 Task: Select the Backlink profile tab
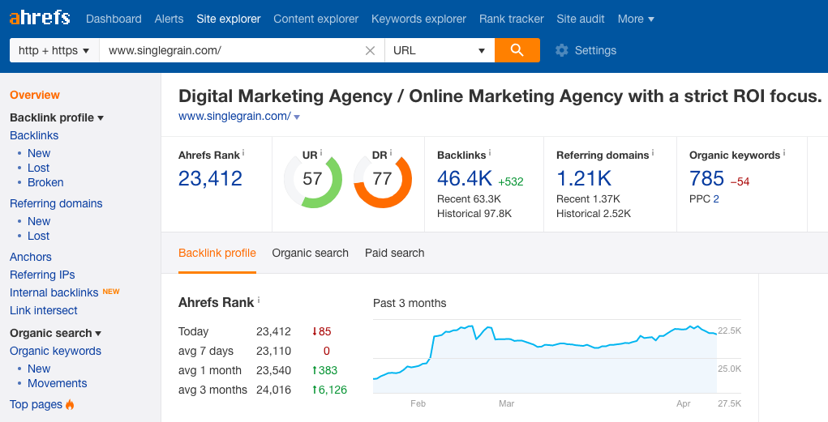click(x=217, y=254)
